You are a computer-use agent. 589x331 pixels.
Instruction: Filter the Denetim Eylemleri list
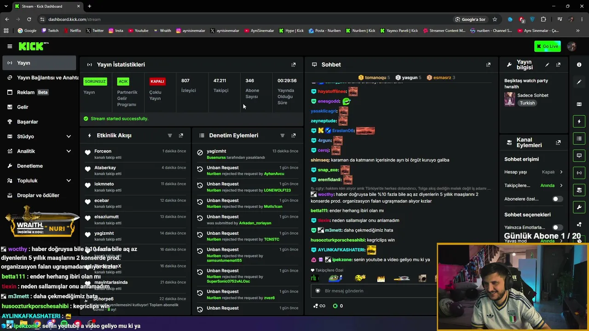(283, 136)
